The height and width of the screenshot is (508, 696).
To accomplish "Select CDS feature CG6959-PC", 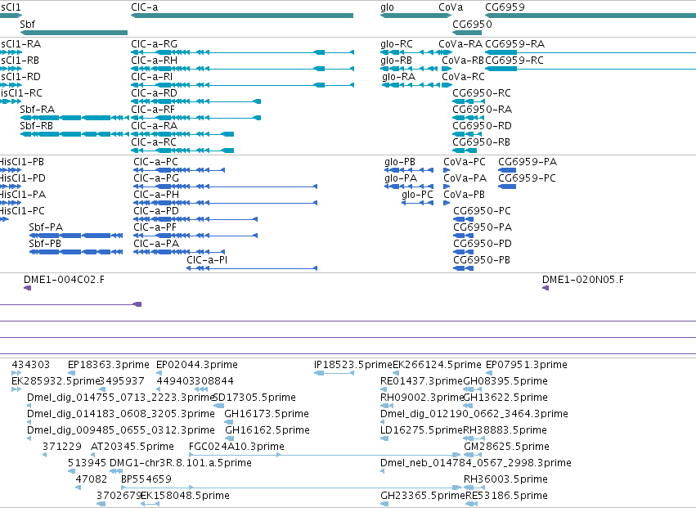I will click(507, 187).
